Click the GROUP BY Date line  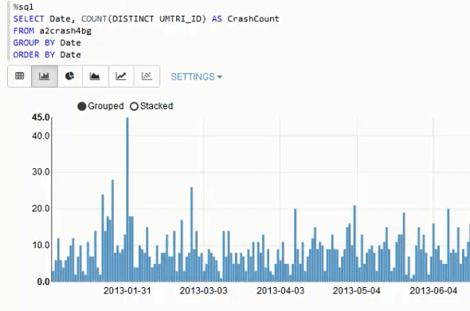click(47, 42)
